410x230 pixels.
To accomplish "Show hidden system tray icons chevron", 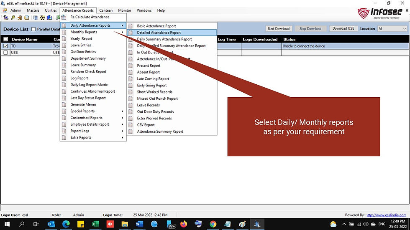I will (x=344, y=224).
